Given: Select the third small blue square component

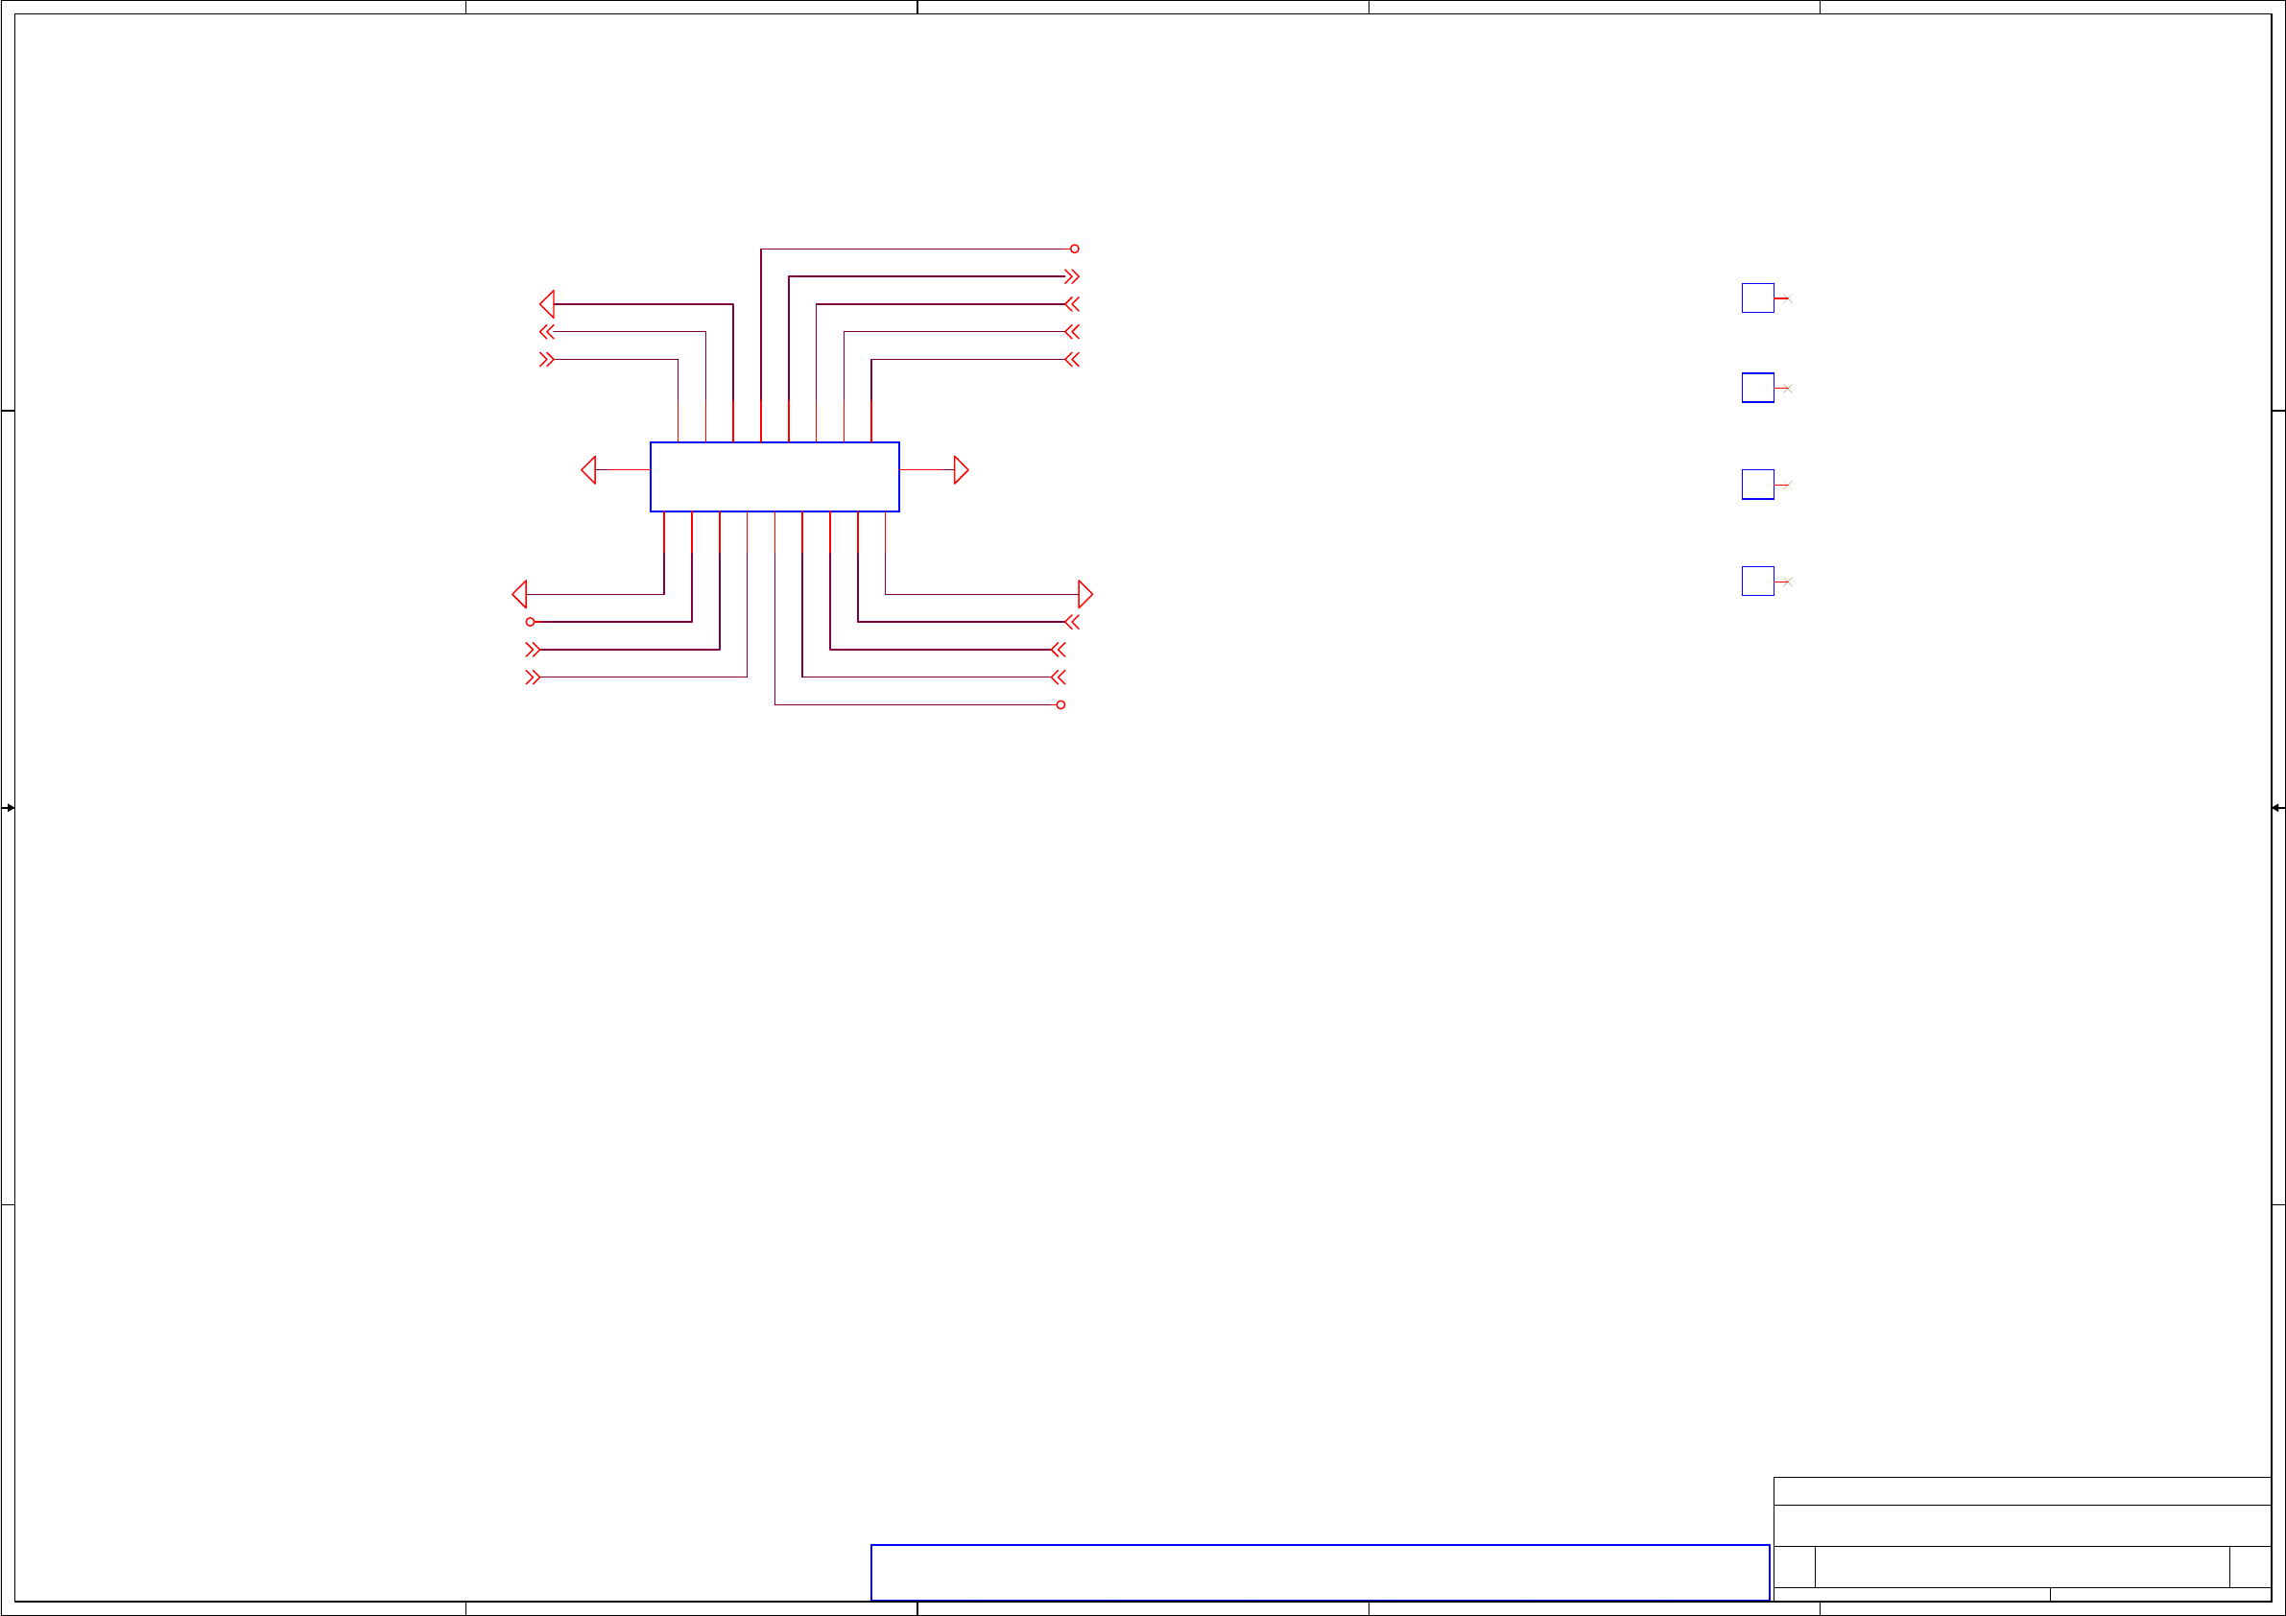Looking at the screenshot, I should (x=1757, y=484).
